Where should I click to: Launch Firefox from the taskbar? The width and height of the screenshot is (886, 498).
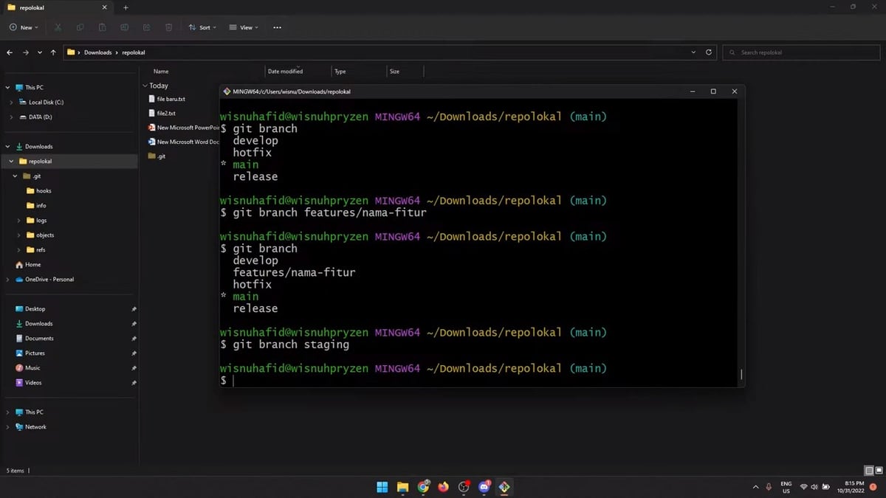(x=443, y=487)
